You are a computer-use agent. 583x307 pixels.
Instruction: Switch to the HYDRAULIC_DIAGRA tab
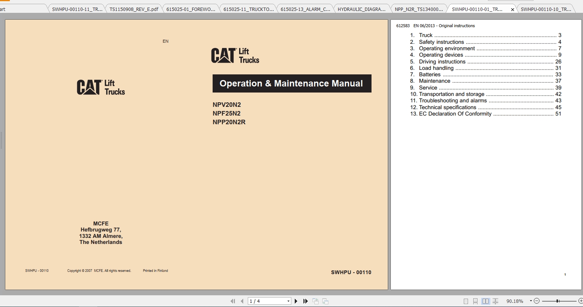click(x=362, y=8)
